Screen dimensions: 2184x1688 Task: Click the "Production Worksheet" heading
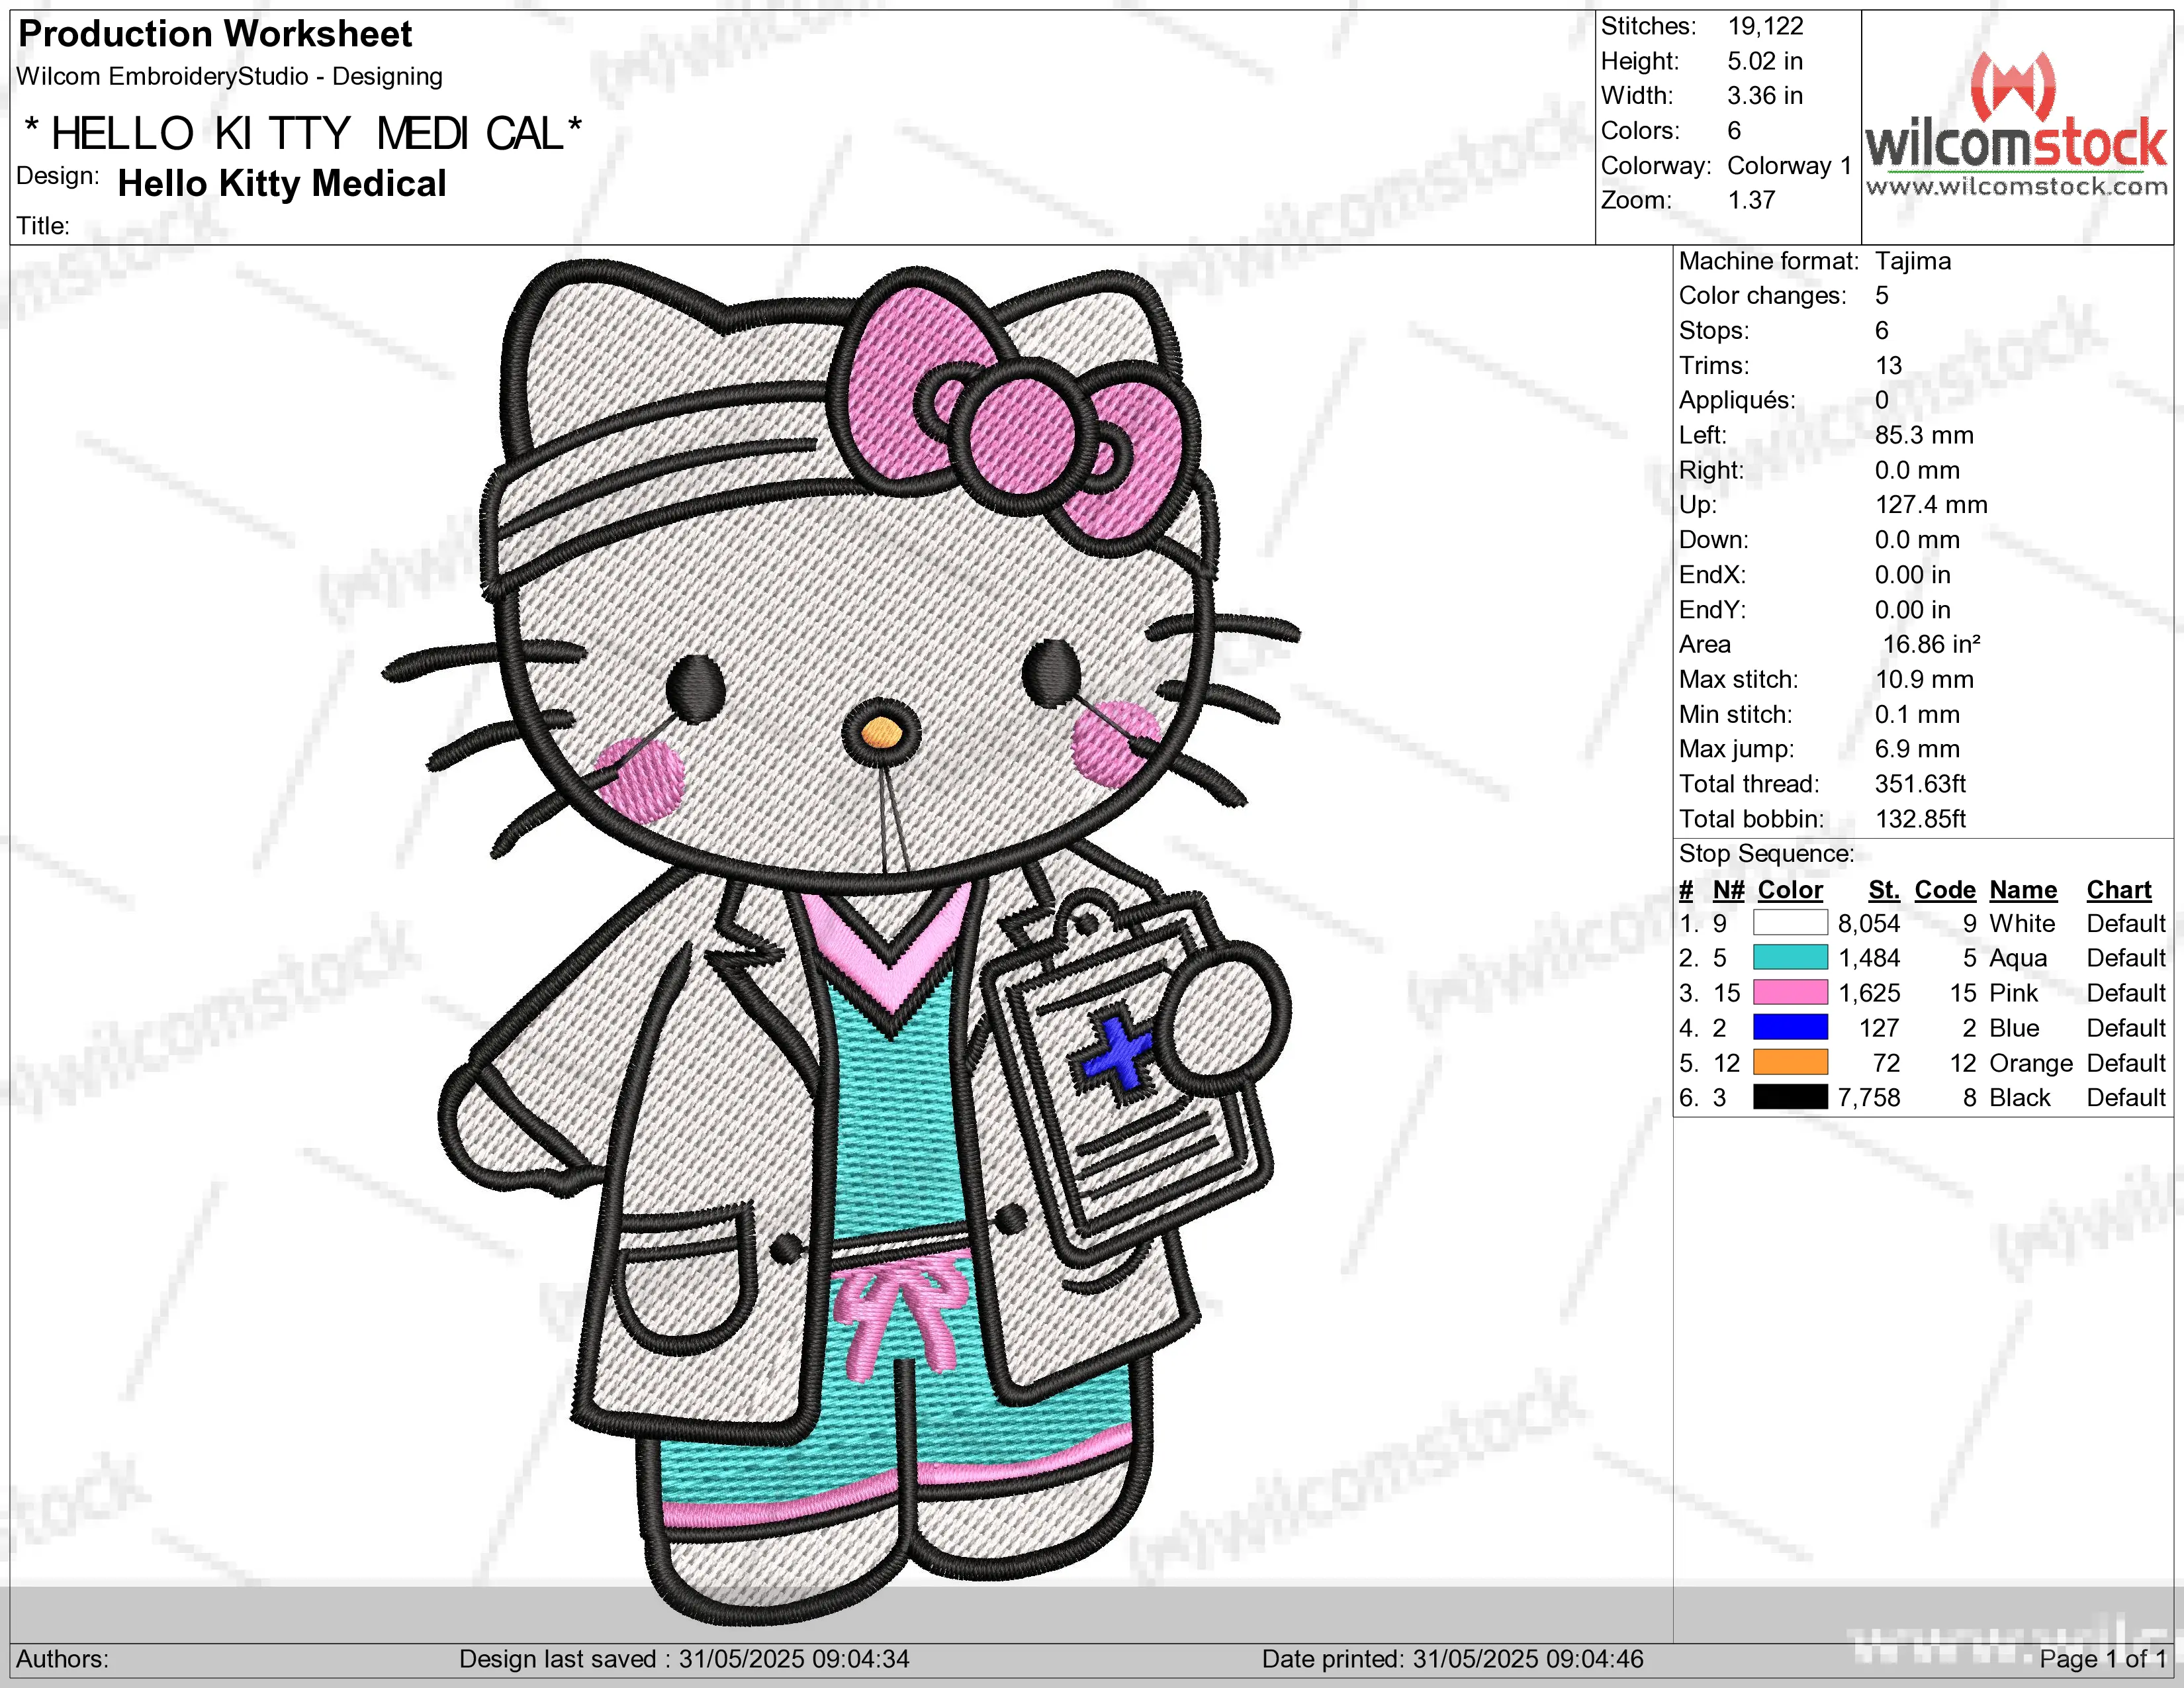tap(215, 34)
